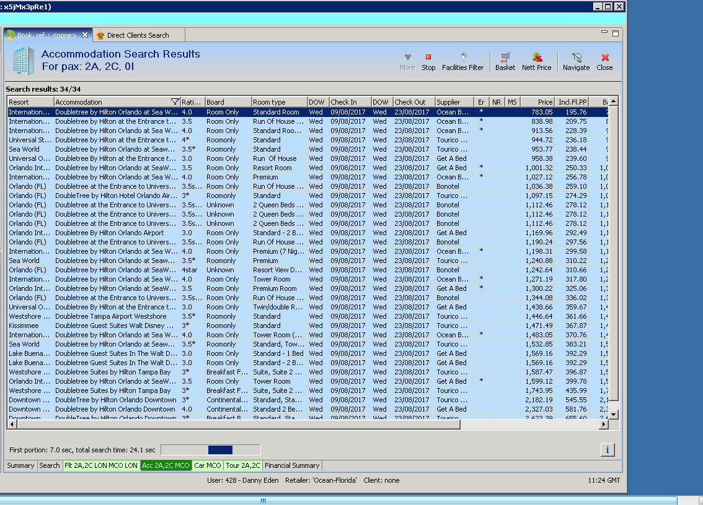Viewport: 703px width, 505px height.
Task: Sort by the Price column header
Action: tap(537, 102)
